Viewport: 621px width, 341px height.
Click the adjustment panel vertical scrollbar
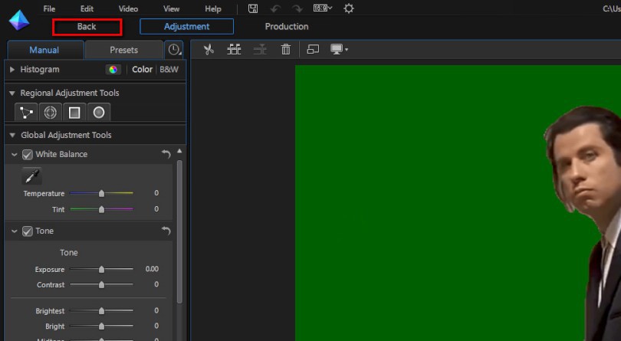[180, 231]
